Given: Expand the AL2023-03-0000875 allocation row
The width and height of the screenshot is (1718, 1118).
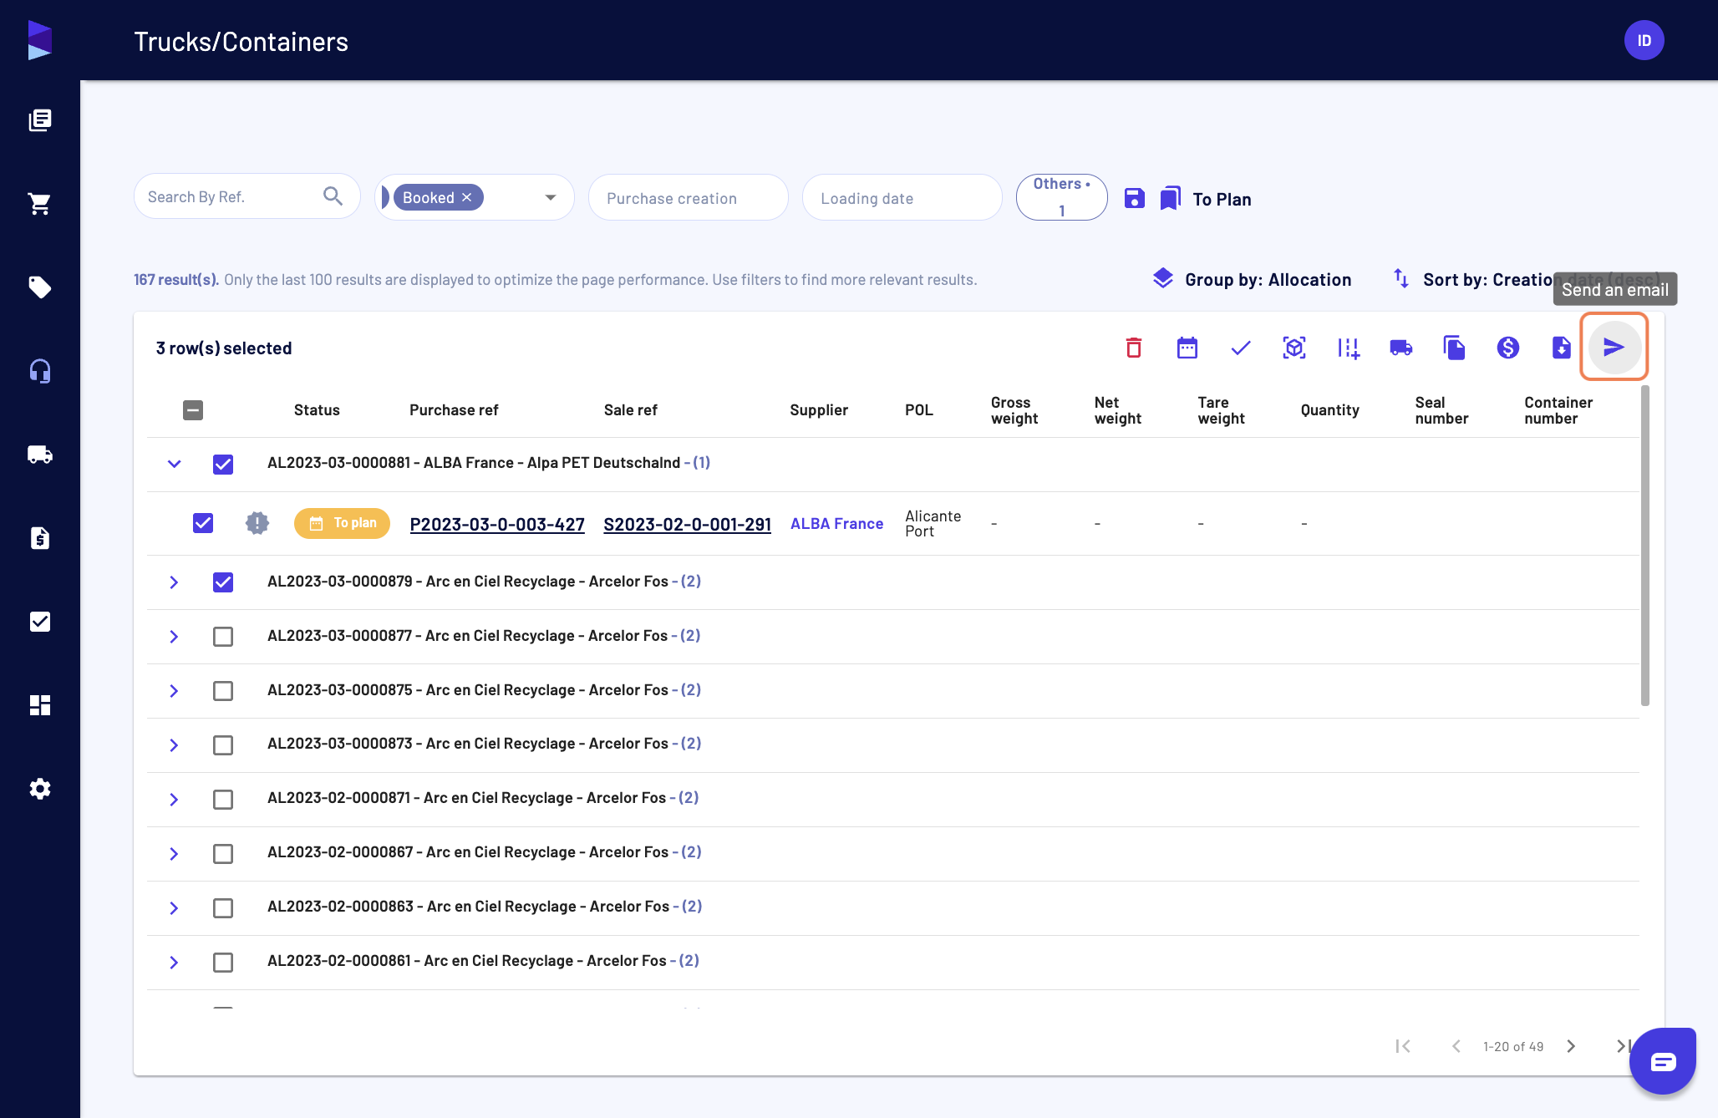Looking at the screenshot, I should [174, 690].
